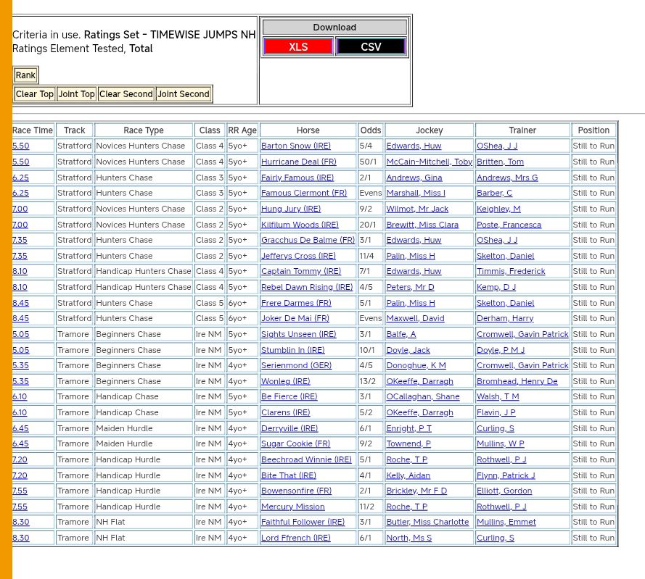Select horse Lord Ffrench (IRE)
Screen dimensions: 645x579
(x=295, y=538)
